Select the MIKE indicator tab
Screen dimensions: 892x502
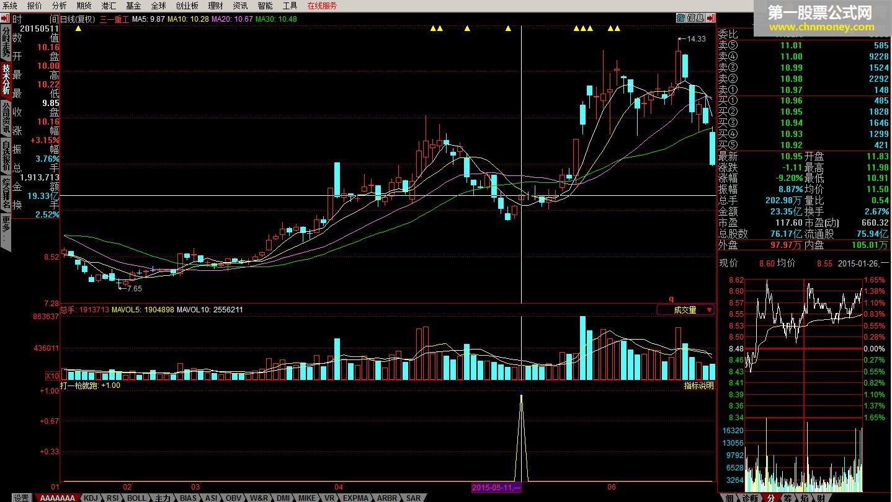307,498
